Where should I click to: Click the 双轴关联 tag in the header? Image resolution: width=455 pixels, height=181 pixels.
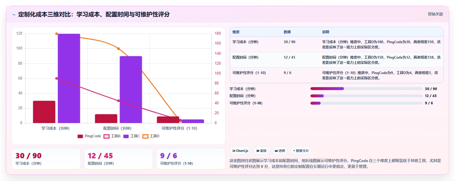435,14
